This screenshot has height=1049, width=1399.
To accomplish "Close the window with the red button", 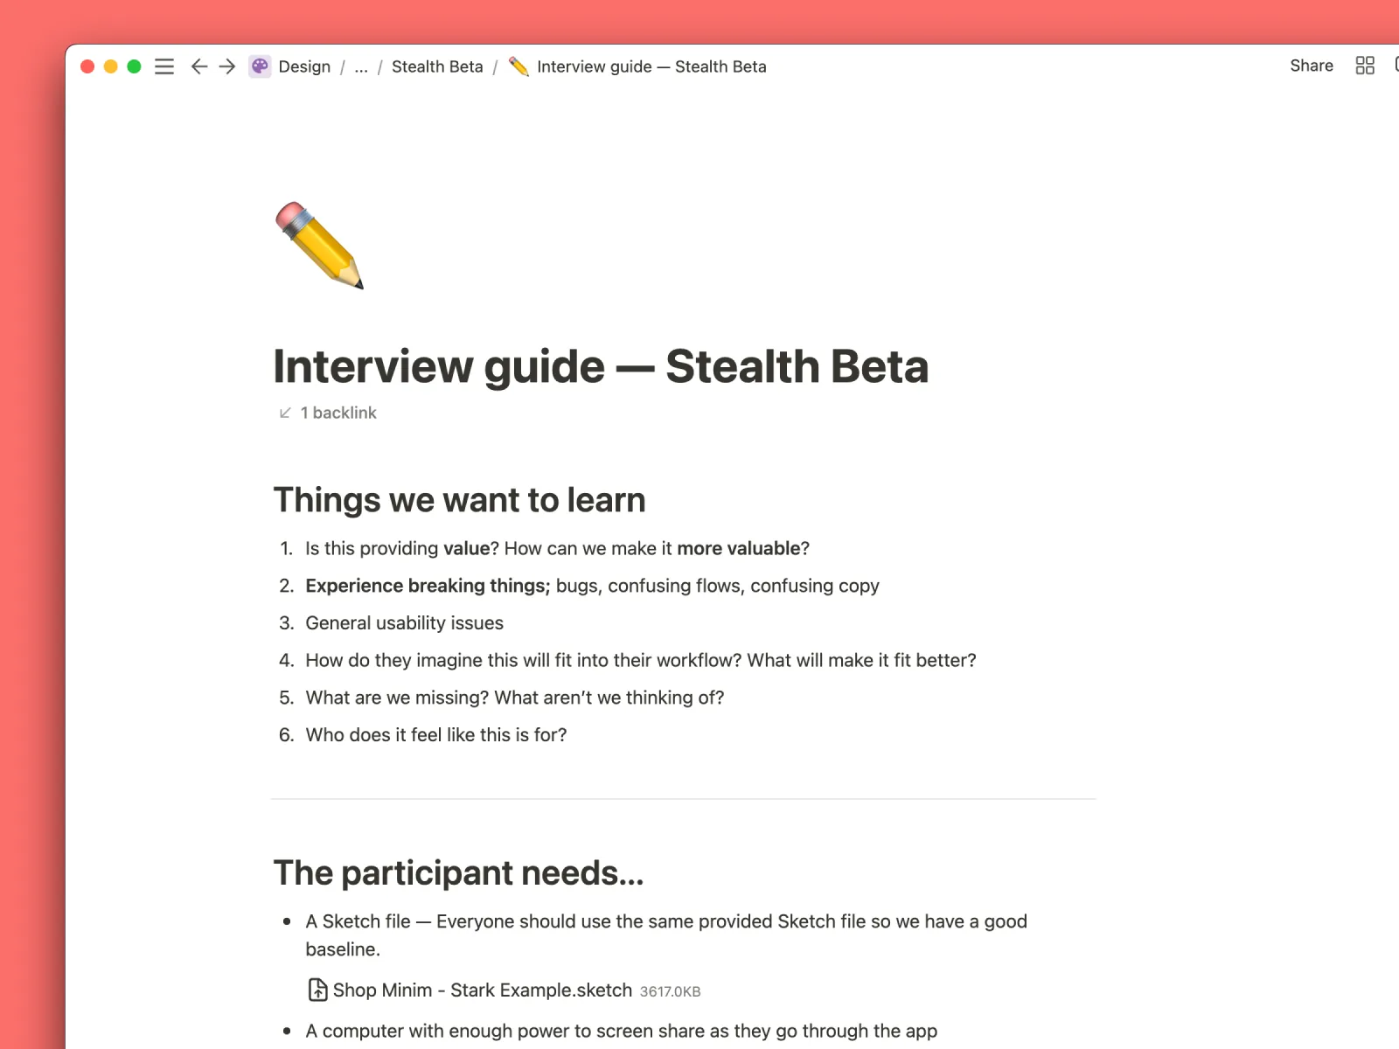I will pos(87,66).
